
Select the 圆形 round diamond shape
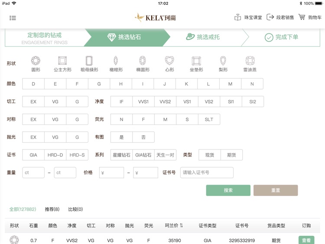point(36,64)
